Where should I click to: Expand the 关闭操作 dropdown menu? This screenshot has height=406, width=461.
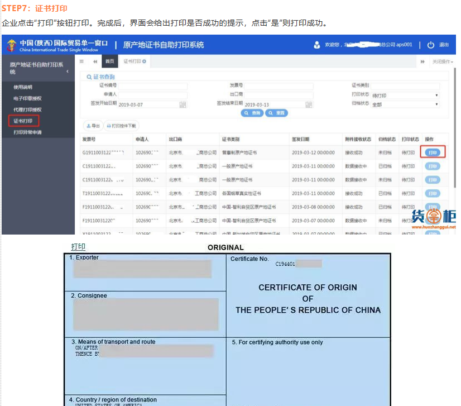coord(441,61)
